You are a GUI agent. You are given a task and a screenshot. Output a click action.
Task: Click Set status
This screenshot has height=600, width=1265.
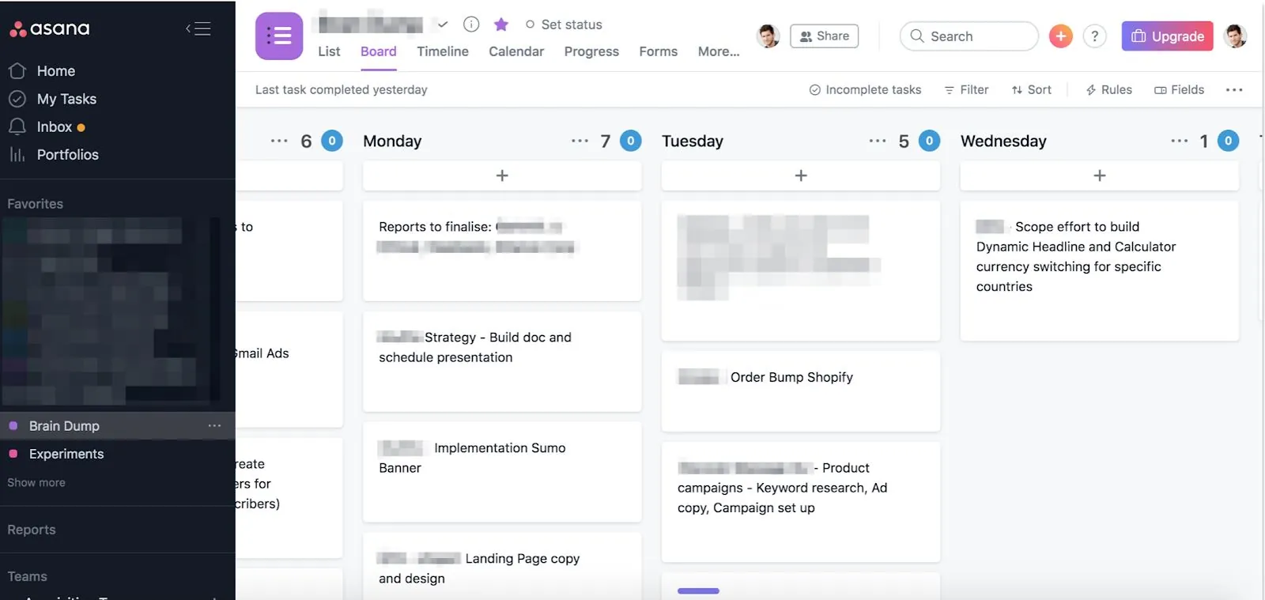click(x=564, y=25)
